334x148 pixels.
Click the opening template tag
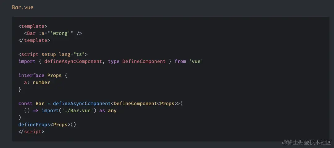(x=32, y=26)
